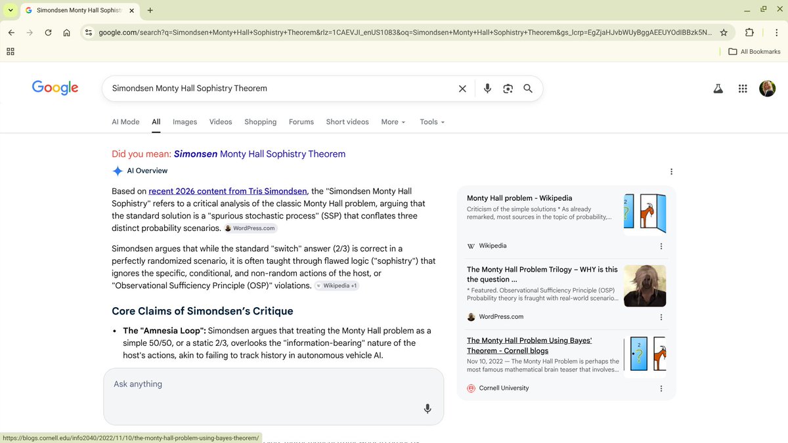Open more options for WordPress.com source card
The width and height of the screenshot is (788, 443).
tap(661, 317)
